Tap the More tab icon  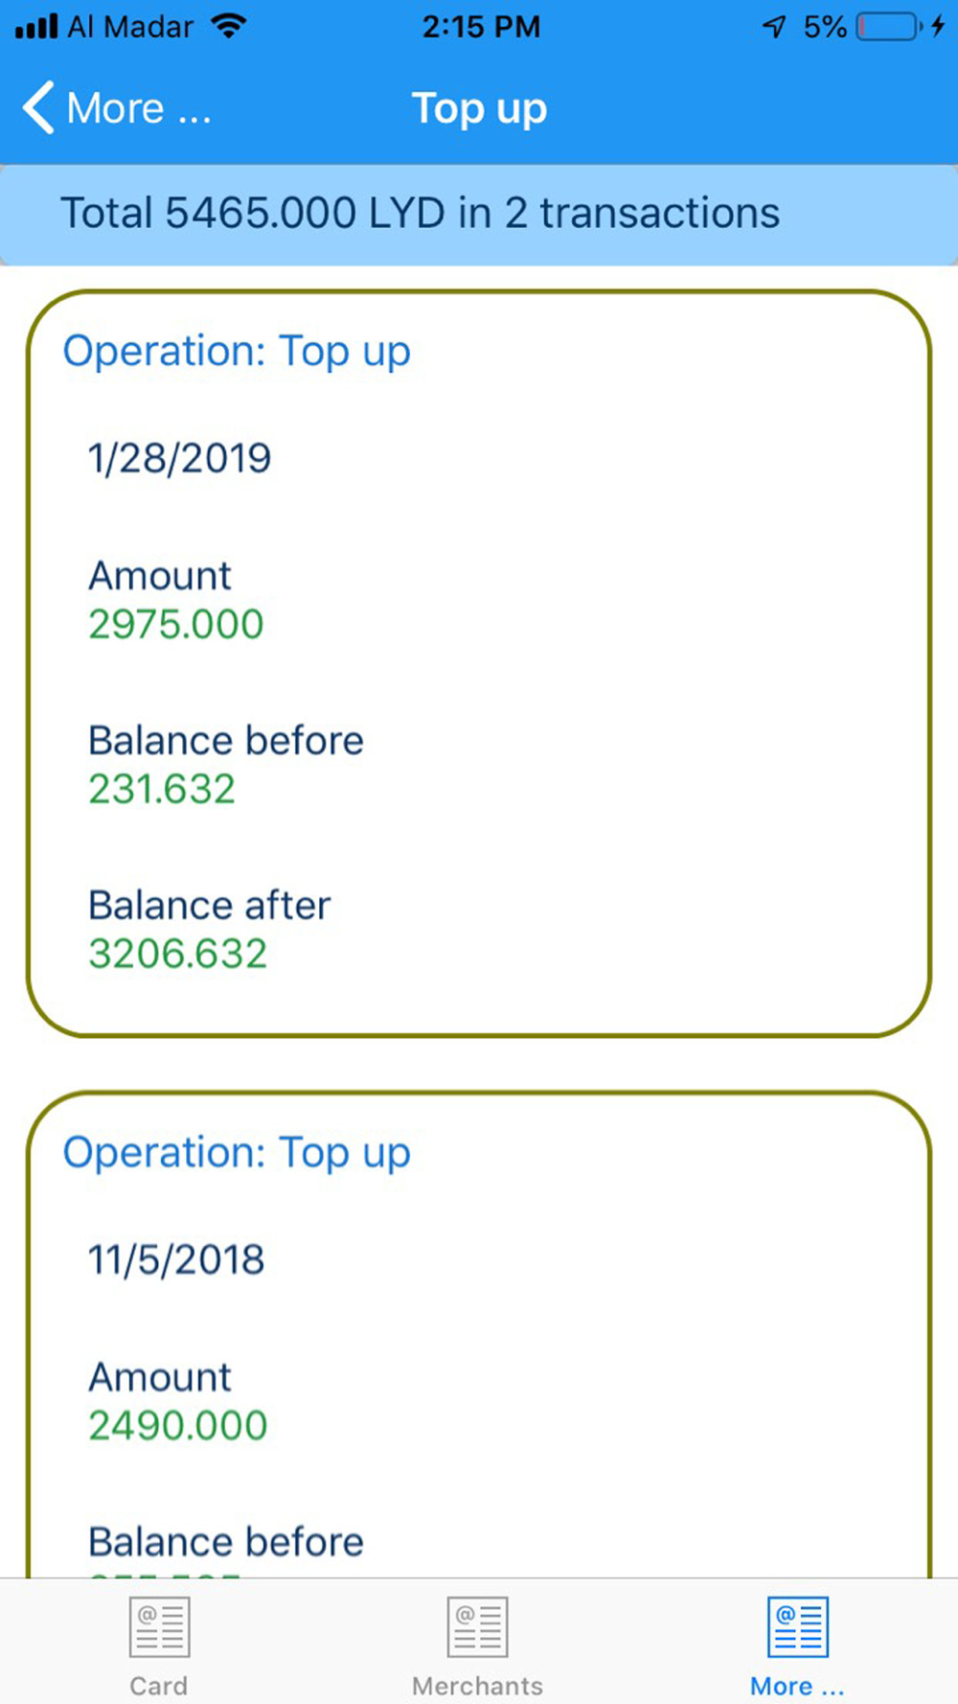coord(797,1626)
